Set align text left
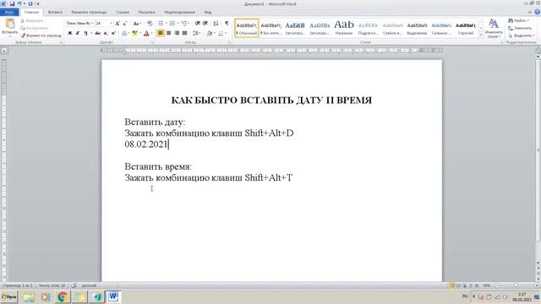541x304 pixels. click(x=161, y=33)
